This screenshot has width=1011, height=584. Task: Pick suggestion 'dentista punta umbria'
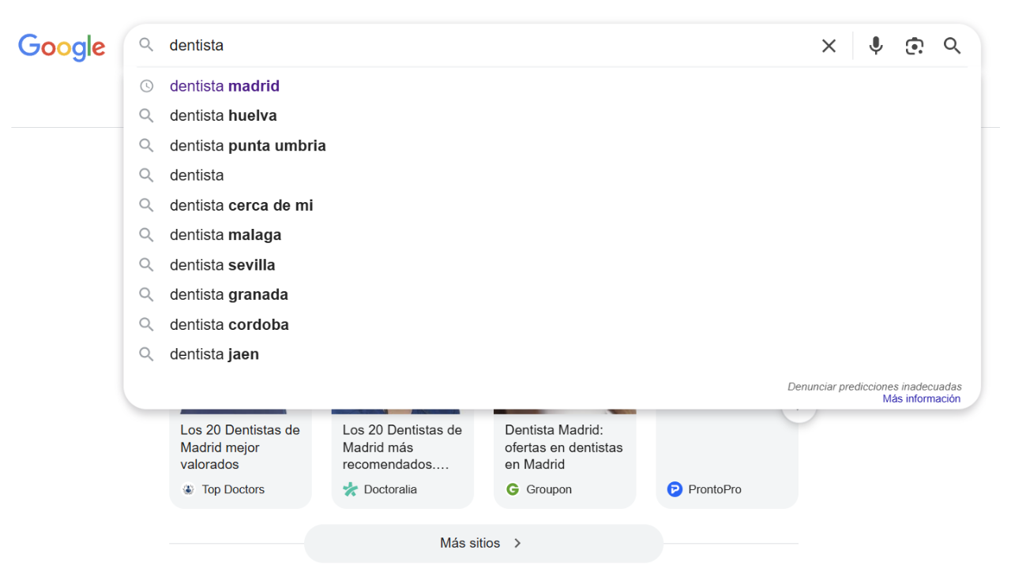247,146
